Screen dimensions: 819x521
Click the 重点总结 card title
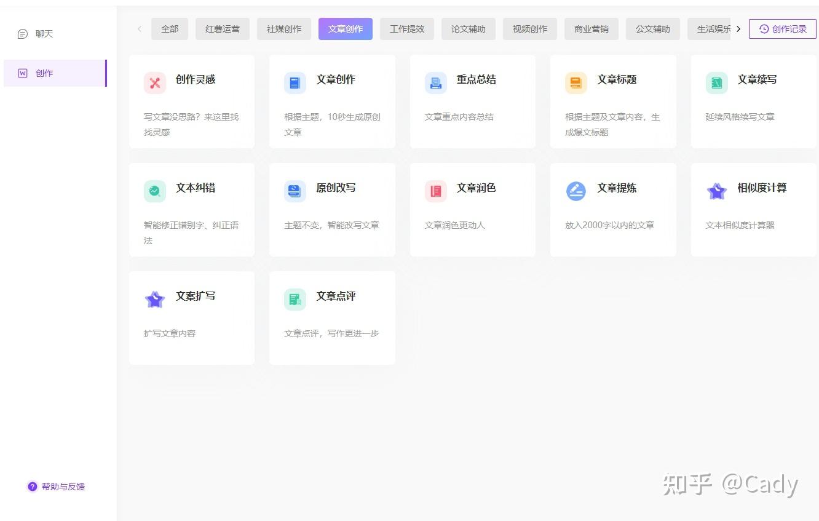click(477, 79)
